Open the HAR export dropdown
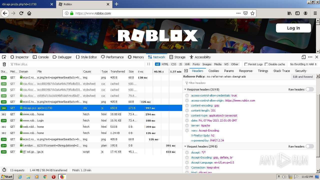This screenshot has width=320, height=180. click(312, 64)
